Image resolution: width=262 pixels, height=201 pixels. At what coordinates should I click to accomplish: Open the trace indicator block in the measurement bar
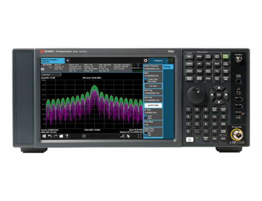coord(137,68)
